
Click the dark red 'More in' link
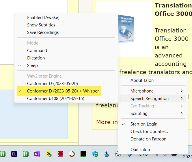107,122
